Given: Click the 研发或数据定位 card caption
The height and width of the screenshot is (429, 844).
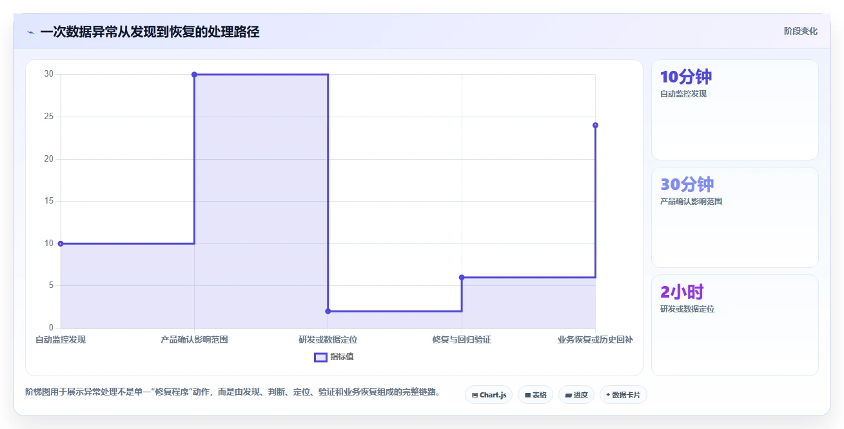Looking at the screenshot, I should pyautogui.click(x=687, y=309).
